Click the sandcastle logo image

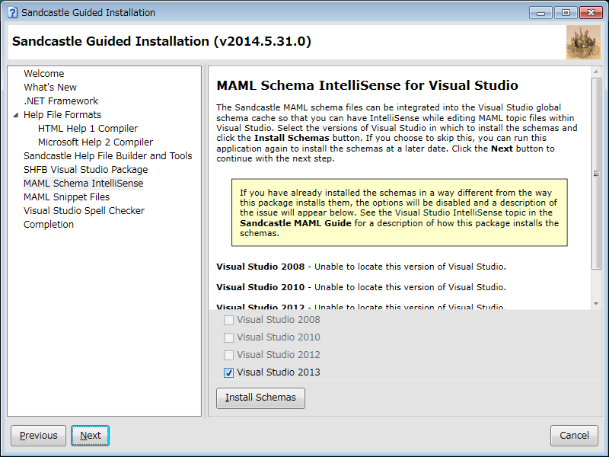(583, 43)
